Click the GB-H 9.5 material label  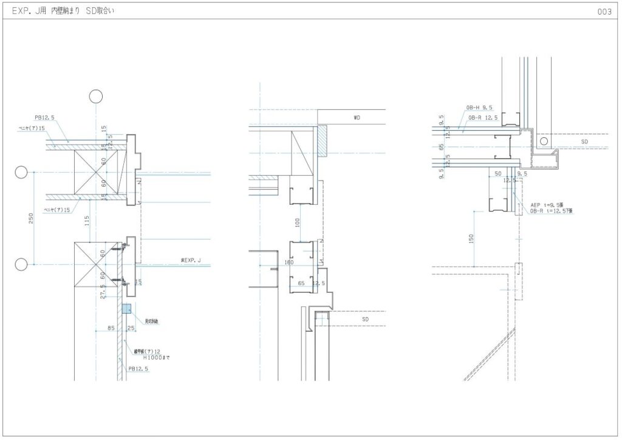click(479, 107)
